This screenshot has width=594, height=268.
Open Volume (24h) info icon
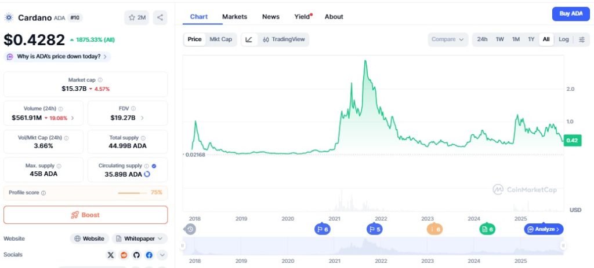tap(60, 109)
